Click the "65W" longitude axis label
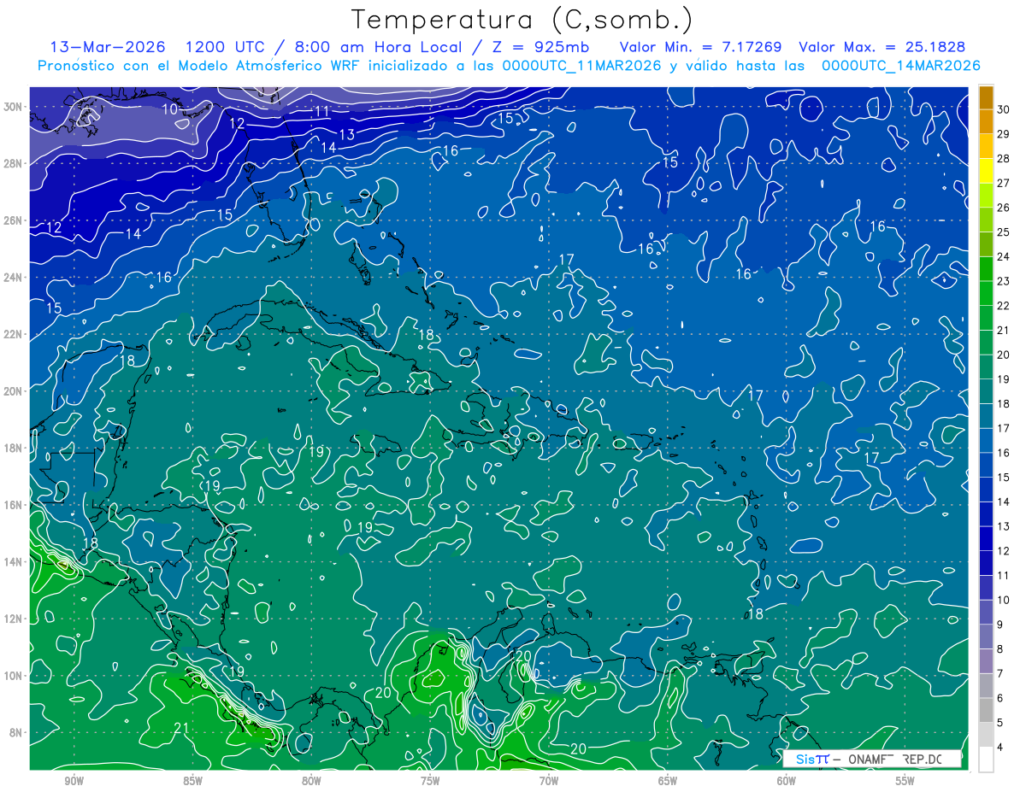 click(668, 782)
